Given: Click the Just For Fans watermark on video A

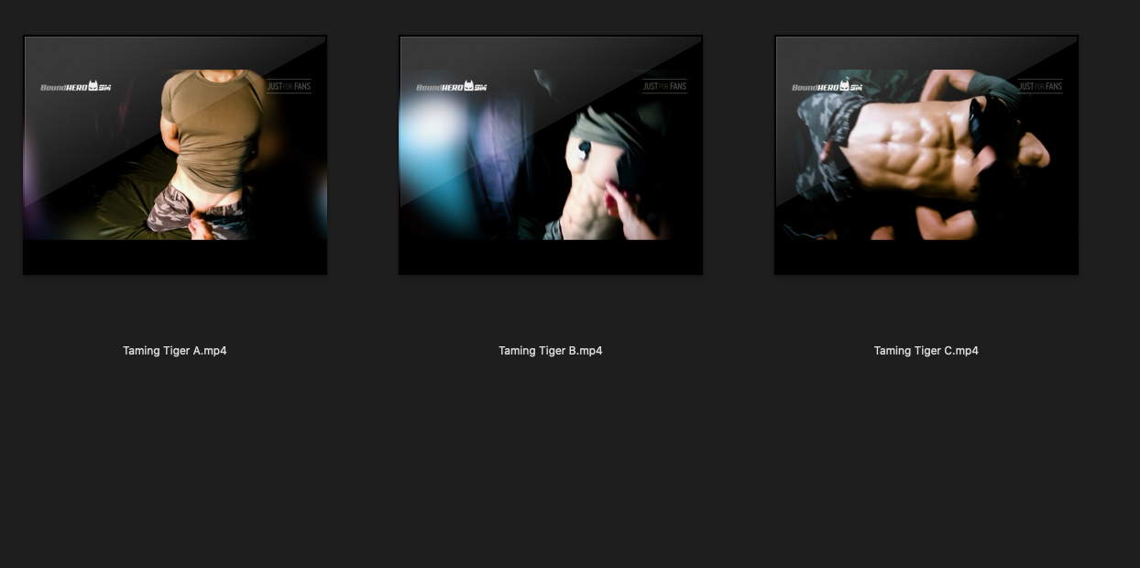Looking at the screenshot, I should click(289, 87).
